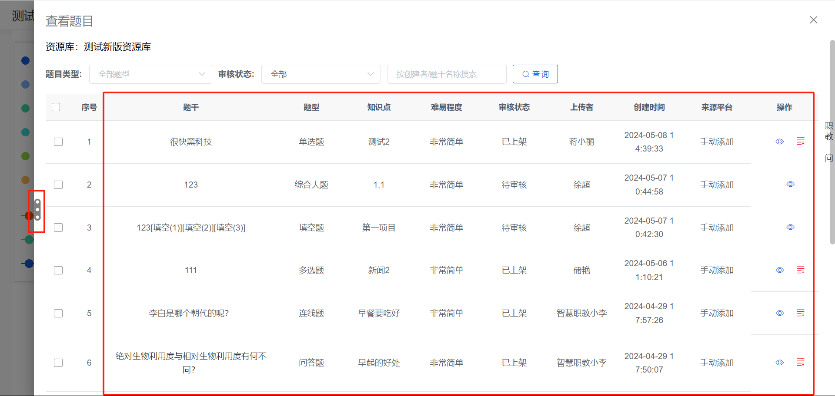Expand the 审核状态 filter dropdown
This screenshot has width=835, height=396.
[321, 74]
